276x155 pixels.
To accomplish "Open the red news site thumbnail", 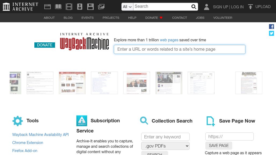I will coord(137,83).
